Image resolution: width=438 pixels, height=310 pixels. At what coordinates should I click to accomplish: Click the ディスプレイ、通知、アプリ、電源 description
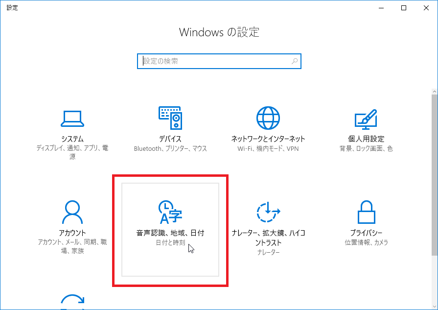[x=72, y=152]
